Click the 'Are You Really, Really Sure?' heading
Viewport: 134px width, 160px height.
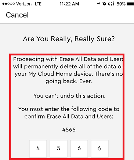(x=69, y=39)
